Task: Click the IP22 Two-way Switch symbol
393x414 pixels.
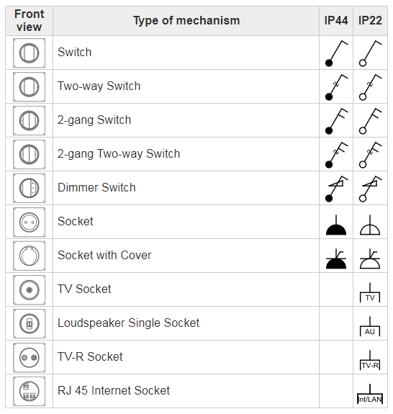Action: (x=370, y=87)
